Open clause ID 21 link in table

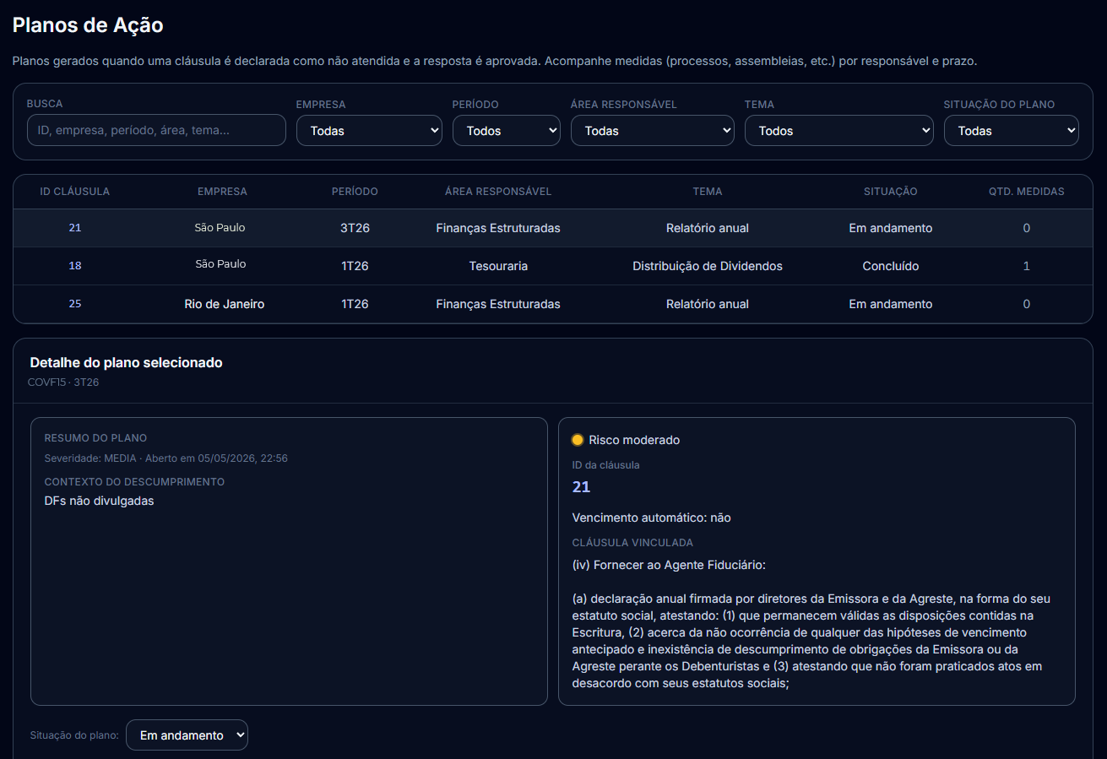click(x=75, y=228)
